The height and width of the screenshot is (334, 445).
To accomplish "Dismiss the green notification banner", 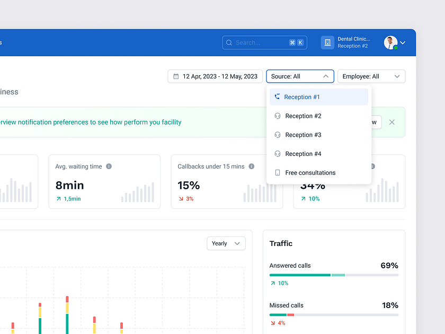I will point(392,122).
